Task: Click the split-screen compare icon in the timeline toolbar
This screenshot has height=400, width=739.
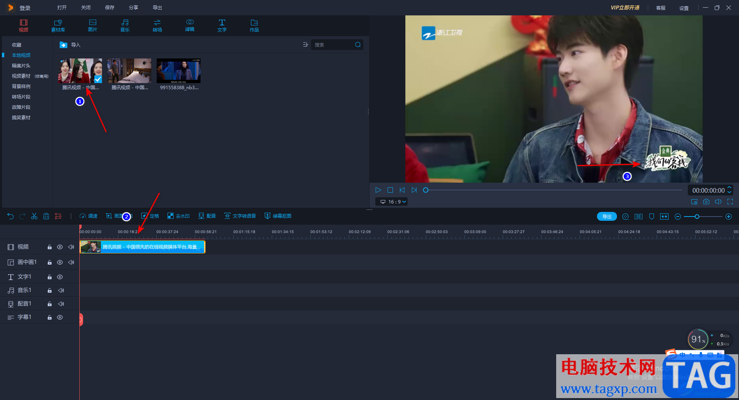Action: click(639, 217)
